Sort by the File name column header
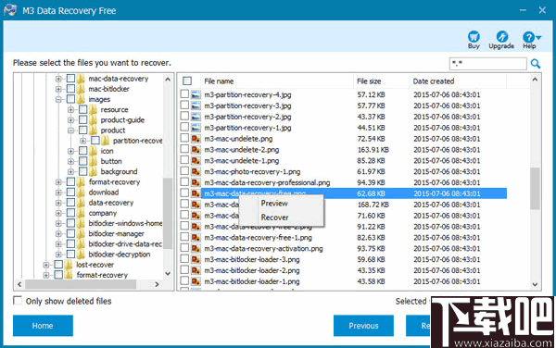 (277, 81)
